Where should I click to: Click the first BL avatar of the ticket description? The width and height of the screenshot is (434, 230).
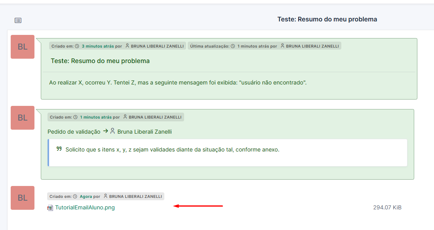click(x=23, y=47)
